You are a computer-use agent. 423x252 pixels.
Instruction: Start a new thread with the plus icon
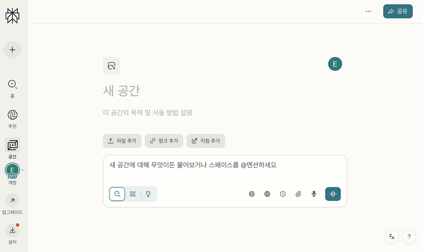pyautogui.click(x=12, y=50)
